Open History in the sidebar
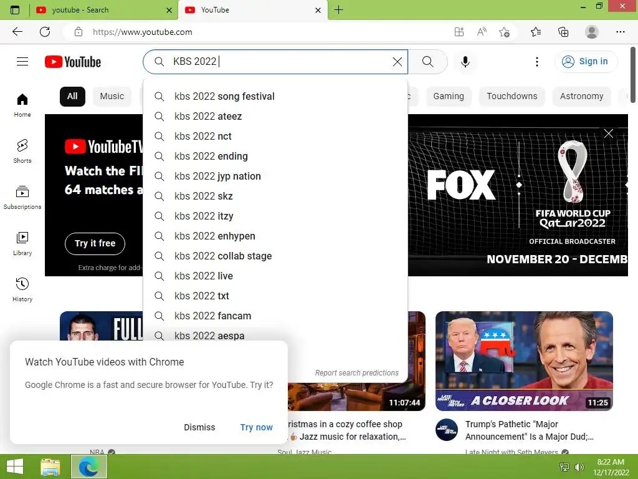The height and width of the screenshot is (479, 638). coord(22,289)
